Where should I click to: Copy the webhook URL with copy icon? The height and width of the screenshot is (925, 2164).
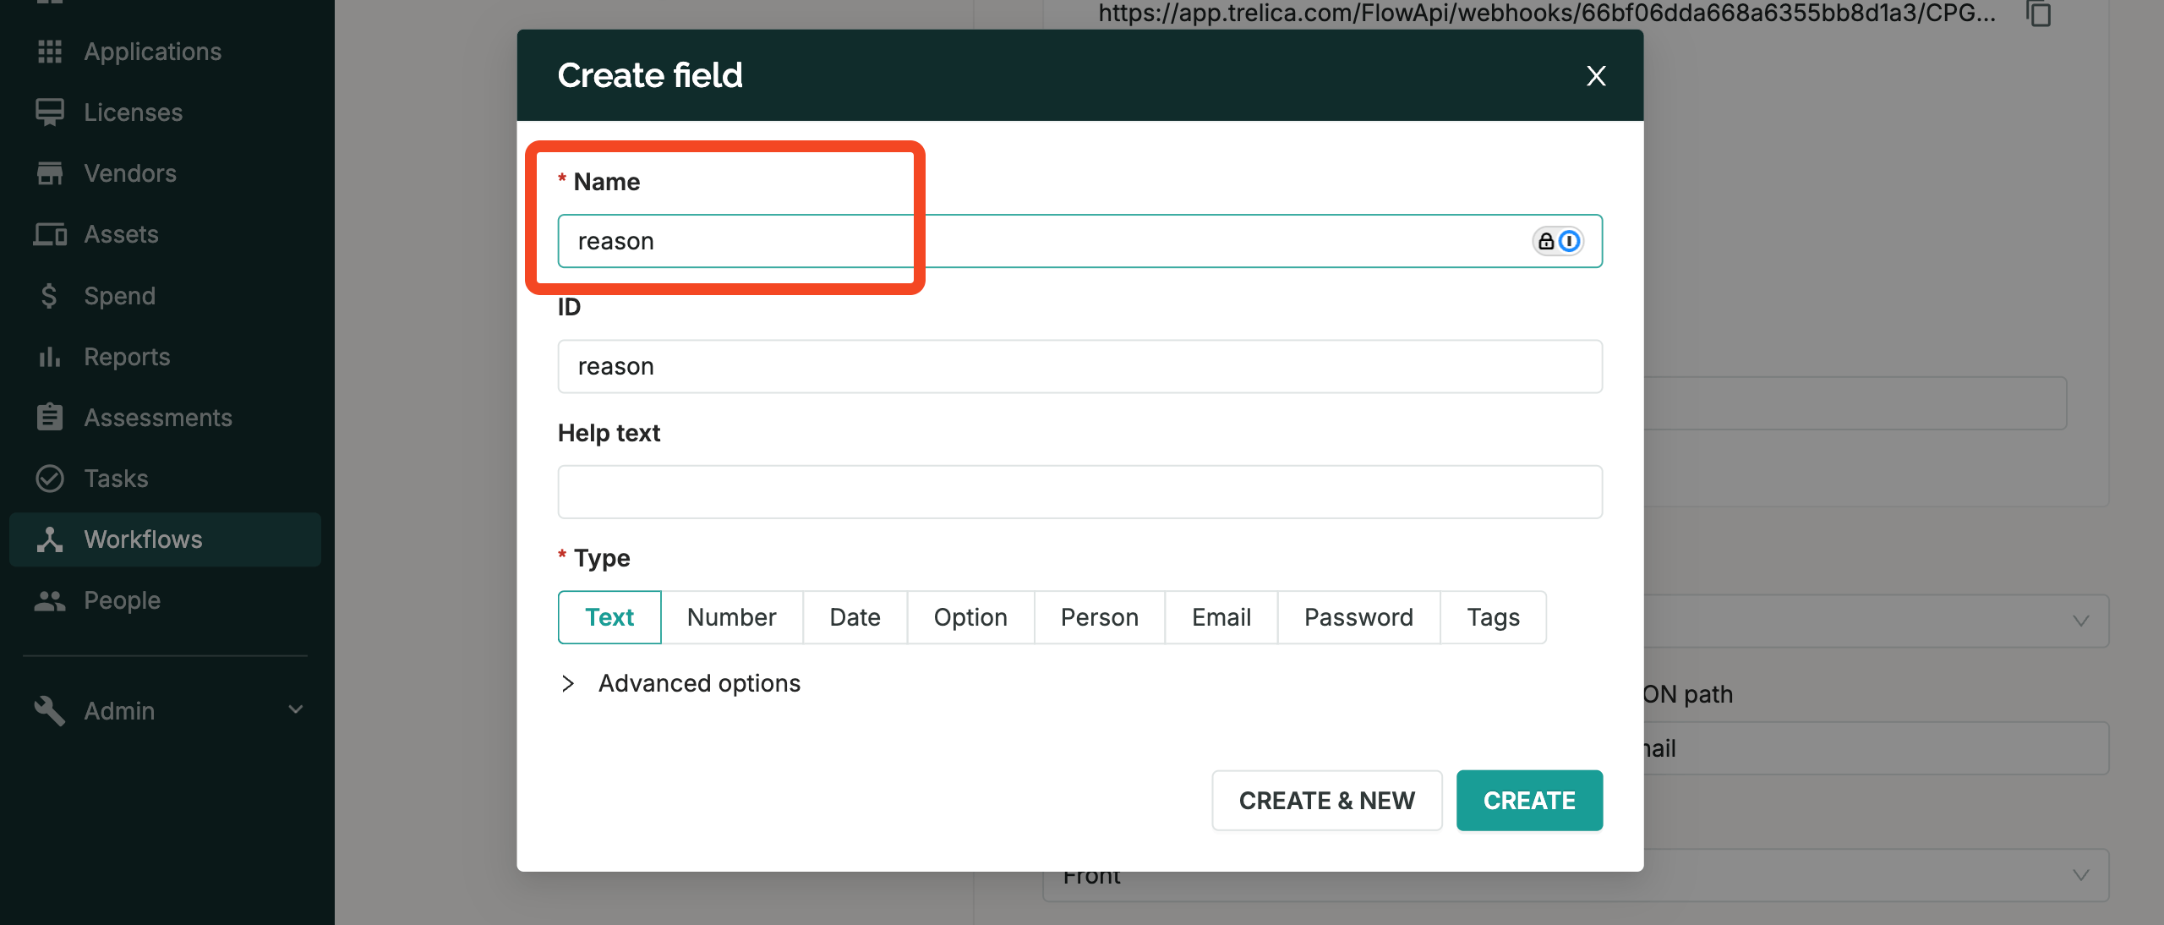pos(2040,14)
